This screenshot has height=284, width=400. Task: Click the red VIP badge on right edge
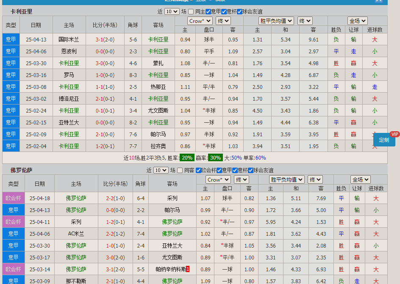(395, 134)
